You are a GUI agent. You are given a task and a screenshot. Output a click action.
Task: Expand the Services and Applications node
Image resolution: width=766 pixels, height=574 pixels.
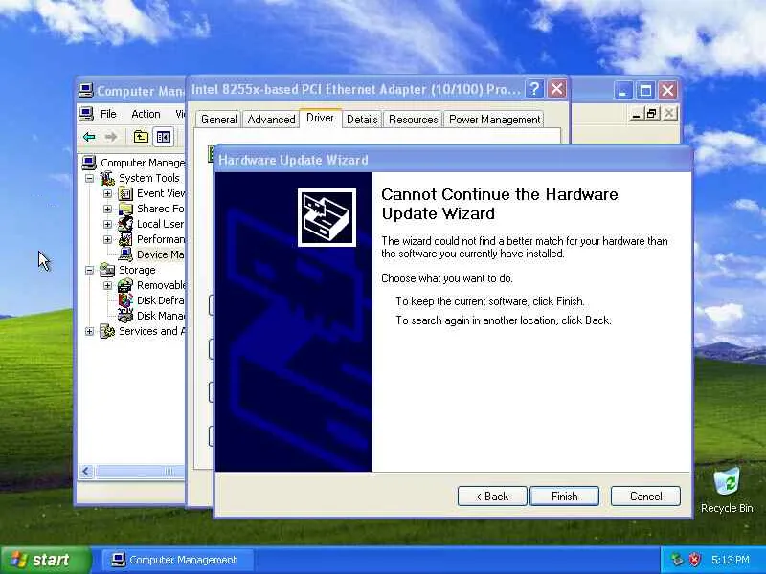pos(89,331)
